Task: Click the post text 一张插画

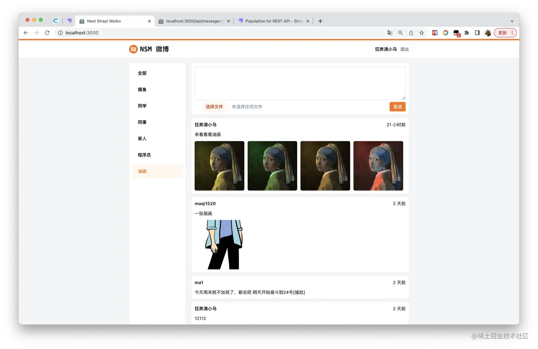Action: coord(204,213)
